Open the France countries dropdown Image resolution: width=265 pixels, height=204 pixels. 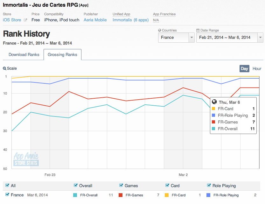(x=176, y=38)
